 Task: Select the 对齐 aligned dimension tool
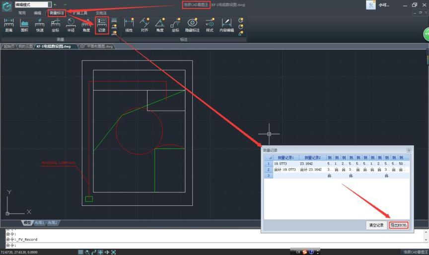[x=144, y=25]
